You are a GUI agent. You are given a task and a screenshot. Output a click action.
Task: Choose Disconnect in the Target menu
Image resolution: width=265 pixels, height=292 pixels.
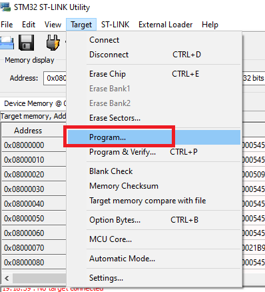click(154, 55)
